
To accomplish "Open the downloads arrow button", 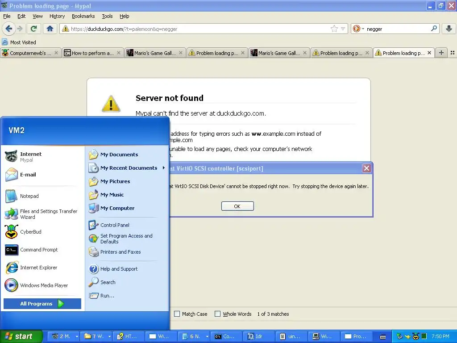I will click(449, 29).
